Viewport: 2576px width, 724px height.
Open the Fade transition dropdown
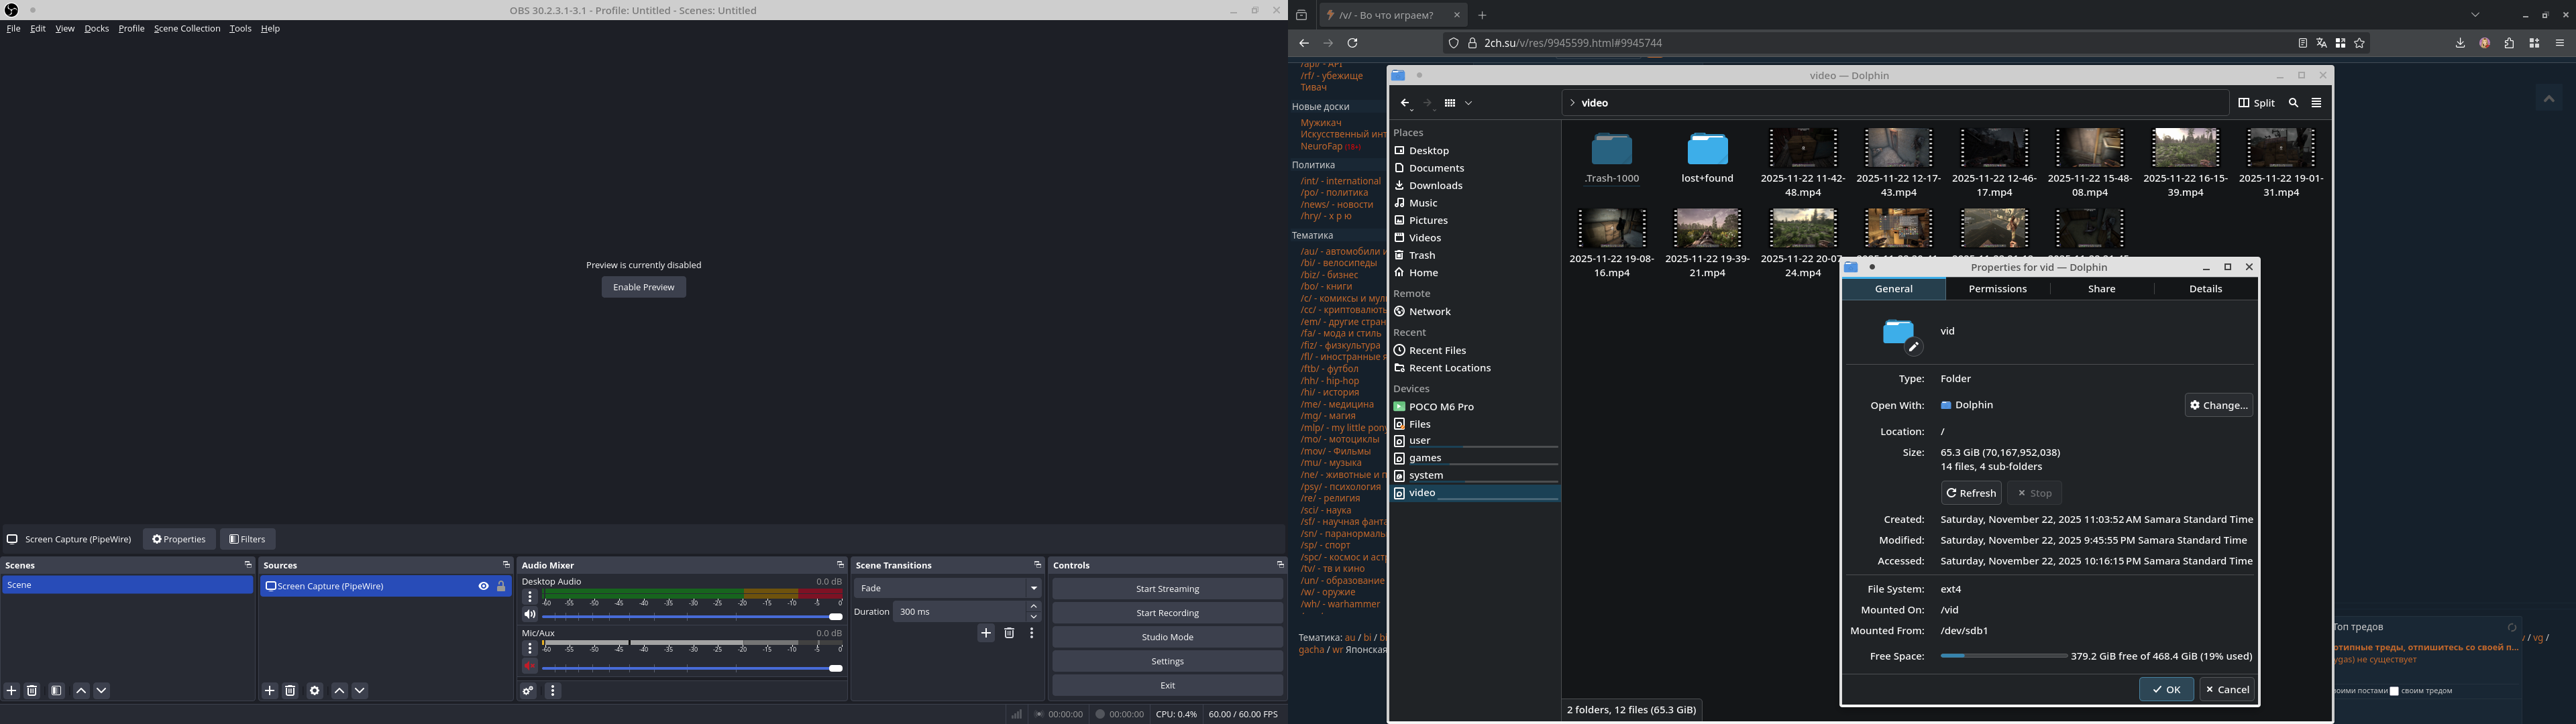coord(947,588)
